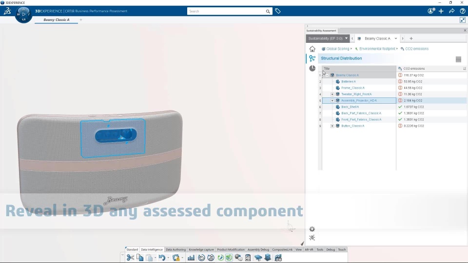Image resolution: width=468 pixels, height=263 pixels.
Task: Go to the Sustainability Assessment home icon
Action: click(x=312, y=49)
